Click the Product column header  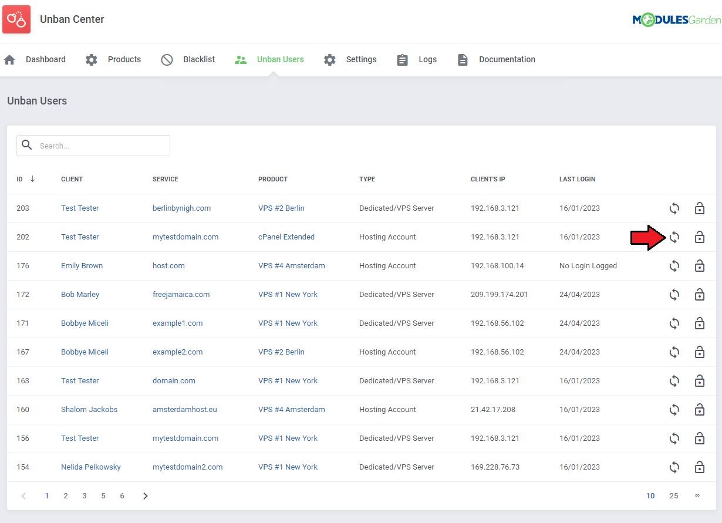coord(273,179)
